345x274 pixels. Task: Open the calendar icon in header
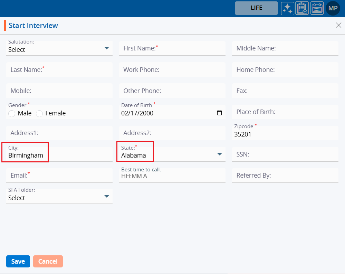point(317,8)
